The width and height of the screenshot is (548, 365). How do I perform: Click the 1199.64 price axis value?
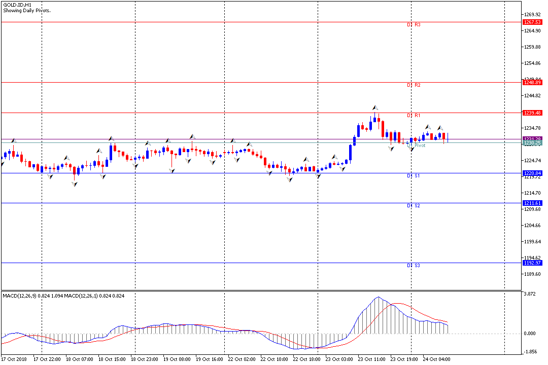click(532, 242)
